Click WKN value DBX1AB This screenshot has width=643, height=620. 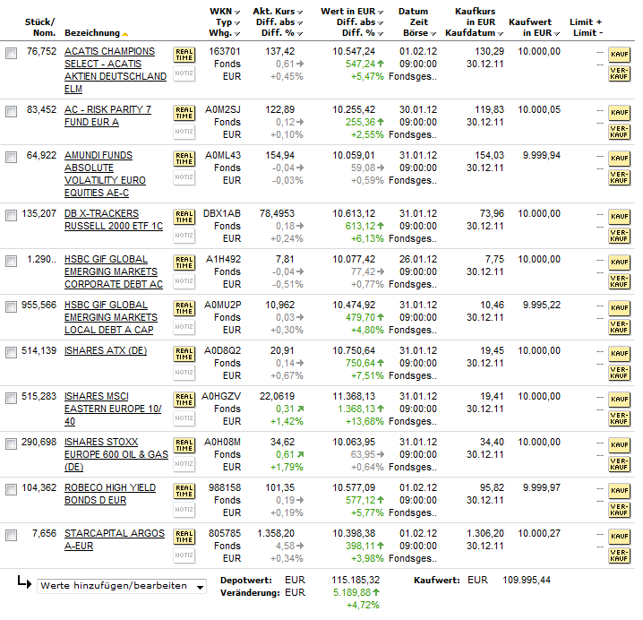[222, 214]
